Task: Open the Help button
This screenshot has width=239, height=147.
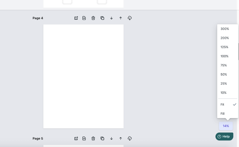Action: [224, 137]
